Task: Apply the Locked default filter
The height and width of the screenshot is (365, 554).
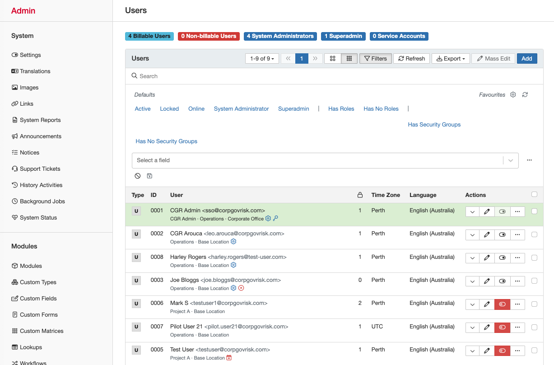Action: pos(169,109)
